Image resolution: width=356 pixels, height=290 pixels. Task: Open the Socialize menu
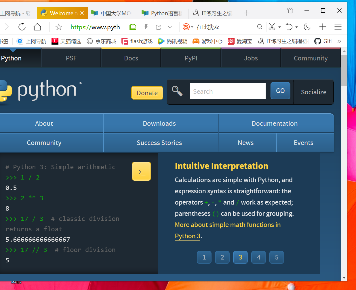point(313,92)
